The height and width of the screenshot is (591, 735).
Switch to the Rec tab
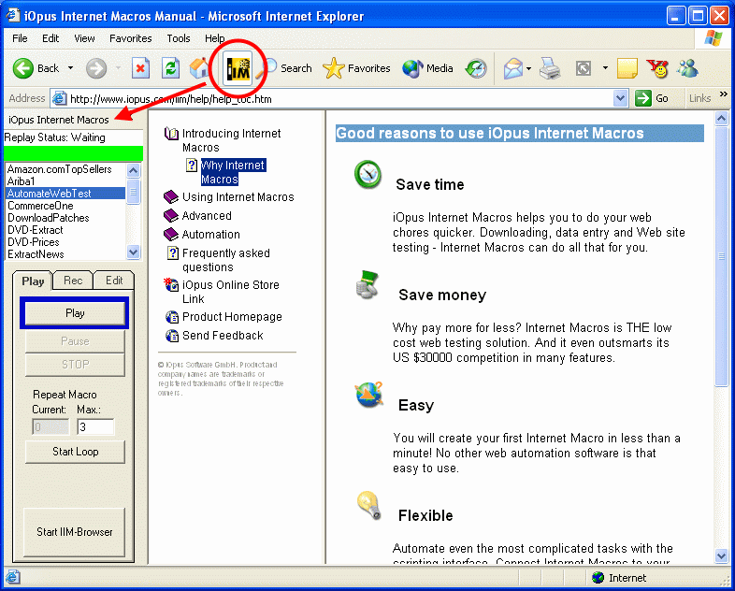[73, 281]
